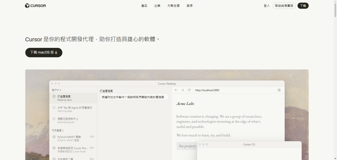This screenshot has width=337, height=160.
Task: Expand the 資源 navigation menu
Action: 190,6
